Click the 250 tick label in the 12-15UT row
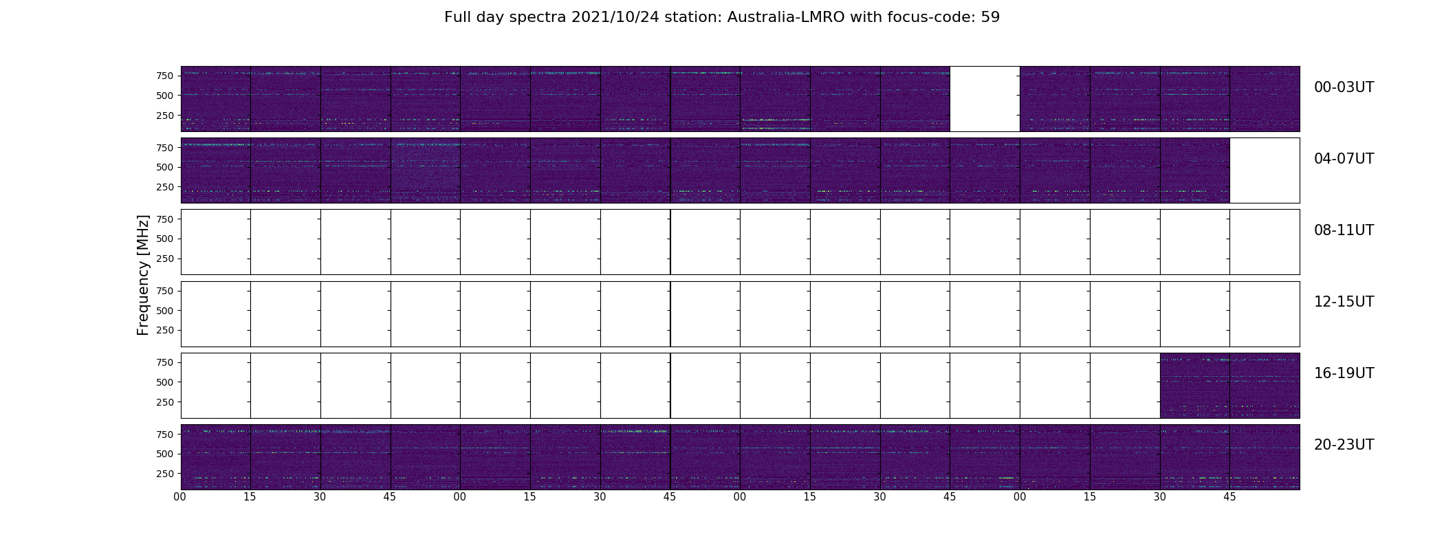 pos(164,330)
